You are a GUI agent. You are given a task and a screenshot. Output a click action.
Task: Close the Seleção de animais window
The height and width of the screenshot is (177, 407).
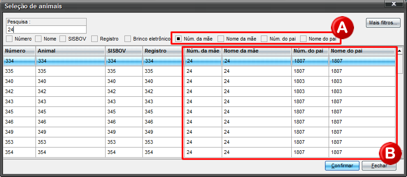[x=394, y=4]
